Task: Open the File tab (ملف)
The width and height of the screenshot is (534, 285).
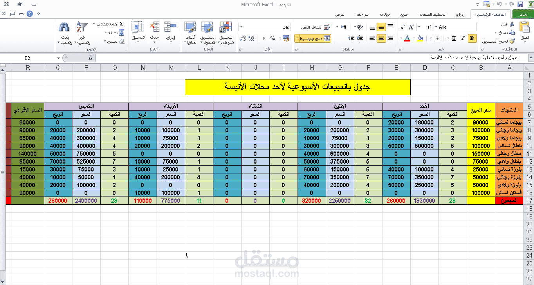Action: click(523, 14)
